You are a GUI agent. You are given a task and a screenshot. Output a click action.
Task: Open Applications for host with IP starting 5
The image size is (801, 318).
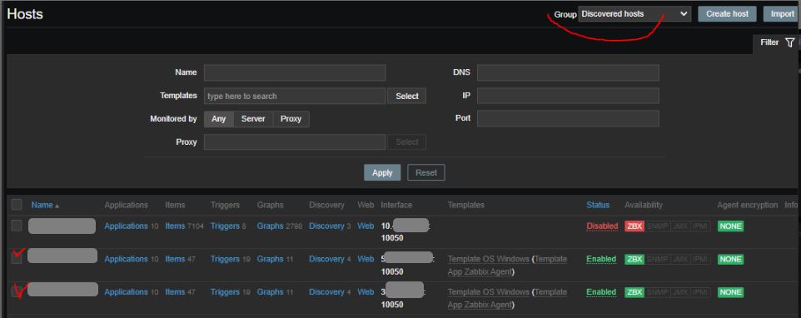126,259
